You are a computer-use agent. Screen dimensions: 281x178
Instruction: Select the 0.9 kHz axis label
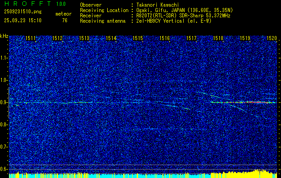[4, 102]
